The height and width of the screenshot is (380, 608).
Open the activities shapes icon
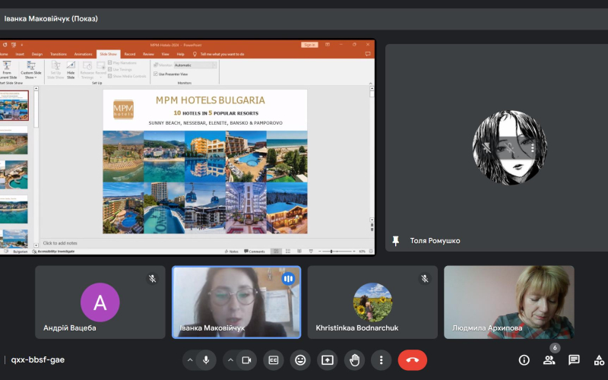coord(599,360)
